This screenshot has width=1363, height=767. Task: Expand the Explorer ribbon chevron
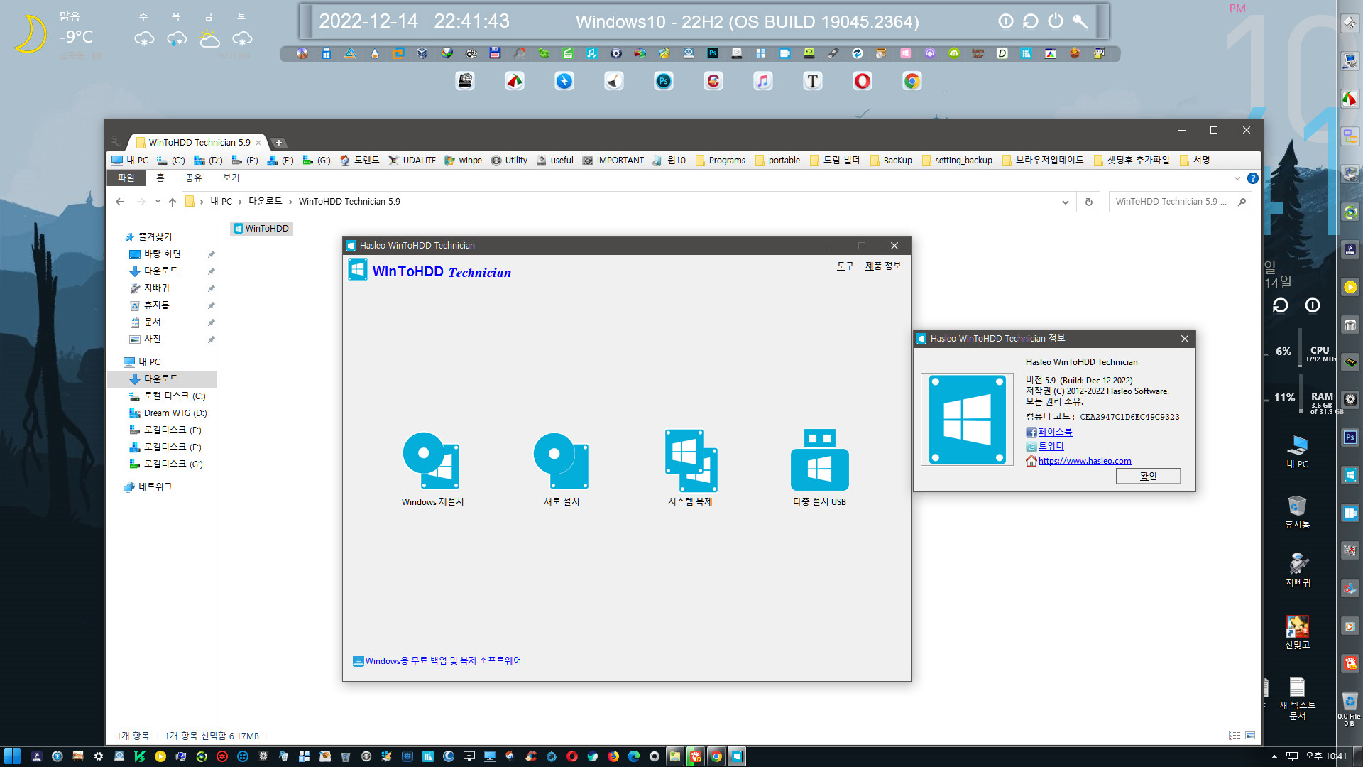pyautogui.click(x=1237, y=178)
